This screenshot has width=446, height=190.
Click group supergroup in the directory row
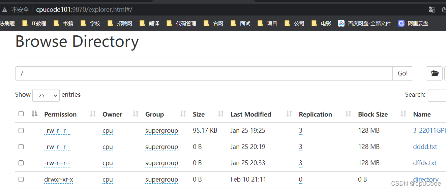[x=161, y=180]
